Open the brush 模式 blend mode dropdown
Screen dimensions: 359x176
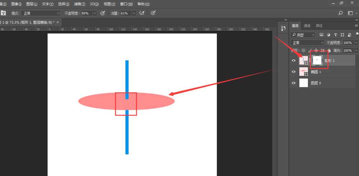pos(41,13)
